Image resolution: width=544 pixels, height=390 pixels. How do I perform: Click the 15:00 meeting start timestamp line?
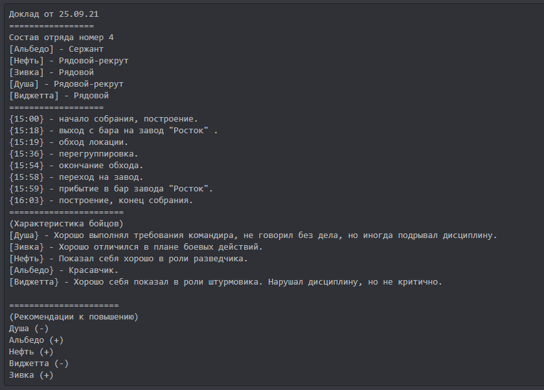(104, 119)
